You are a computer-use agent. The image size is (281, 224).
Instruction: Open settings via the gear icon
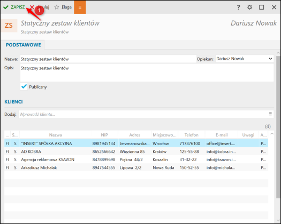pos(249,7)
